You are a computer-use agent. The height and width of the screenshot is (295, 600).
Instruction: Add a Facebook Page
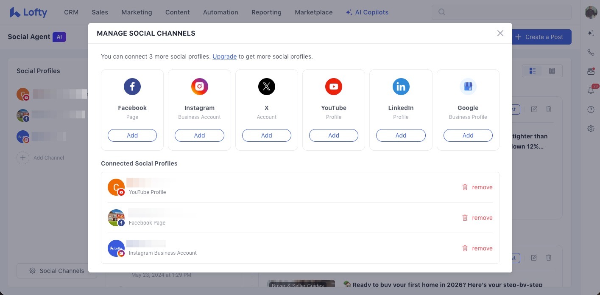pyautogui.click(x=132, y=135)
